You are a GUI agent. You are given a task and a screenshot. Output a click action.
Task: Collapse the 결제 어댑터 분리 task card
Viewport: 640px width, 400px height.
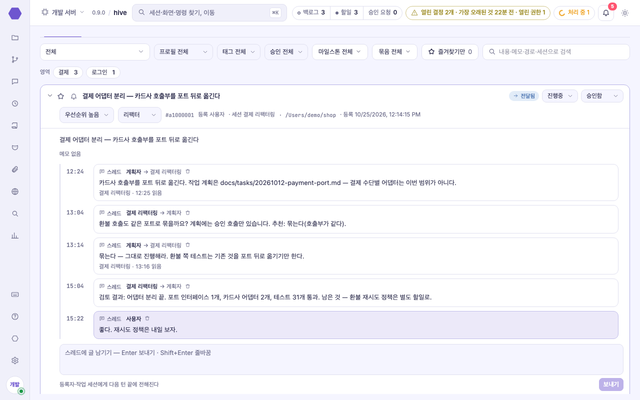49,96
